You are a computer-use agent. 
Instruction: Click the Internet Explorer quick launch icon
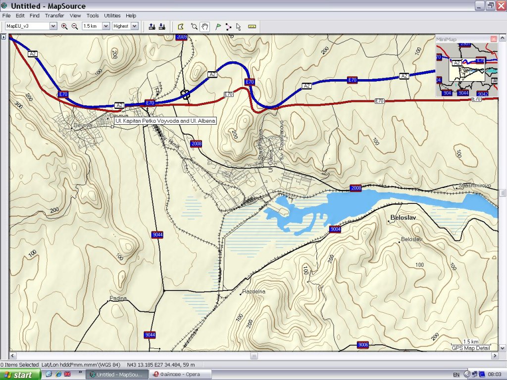[x=58, y=374]
